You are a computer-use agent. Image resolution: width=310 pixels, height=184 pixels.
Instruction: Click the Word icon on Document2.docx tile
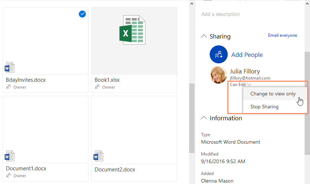(98, 156)
